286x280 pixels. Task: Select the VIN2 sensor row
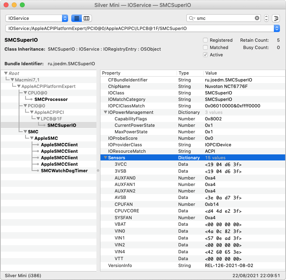pyautogui.click(x=192, y=245)
